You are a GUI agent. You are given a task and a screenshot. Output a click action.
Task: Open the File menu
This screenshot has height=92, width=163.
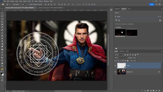tap(5, 1)
